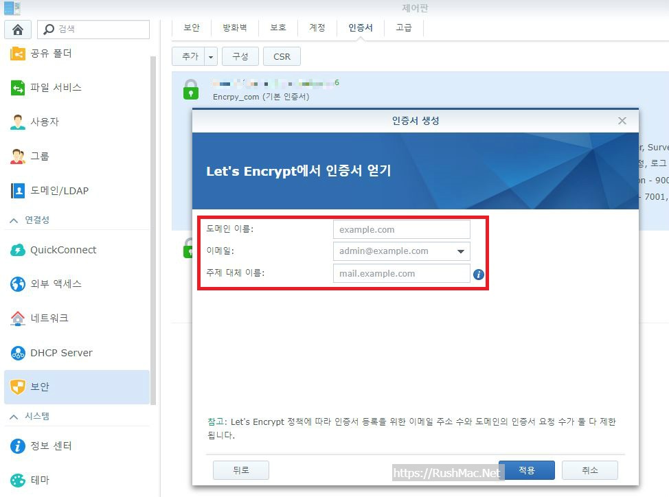This screenshot has width=669, height=497.
Task: Switch to the Account (계정) tab
Action: 317,27
